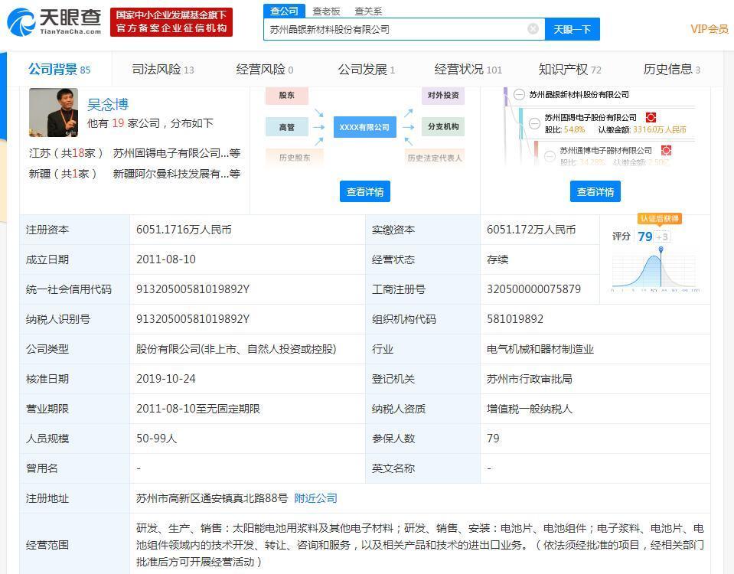The image size is (734, 574).
Task: Click the red icon beside 苏州通博电子器材有限公司
Action: point(666,151)
